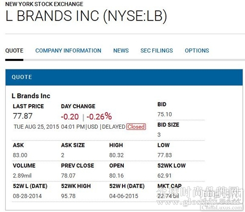The image size is (245, 212).
Task: Click the ask value 83.00
Action: tap(20, 155)
